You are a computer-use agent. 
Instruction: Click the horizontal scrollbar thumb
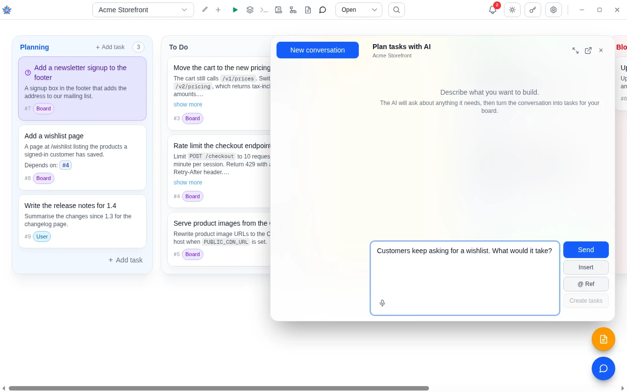219,388
